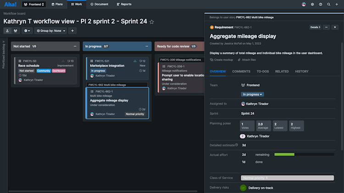344x193 pixels.
Task: Open the Details view button
Action: pos(315,27)
